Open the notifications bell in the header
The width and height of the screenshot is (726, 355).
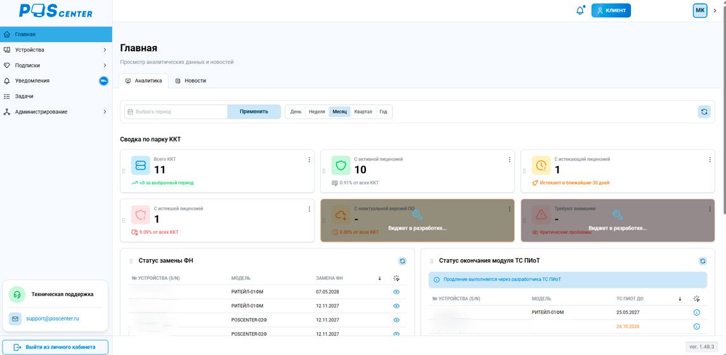[x=580, y=10]
